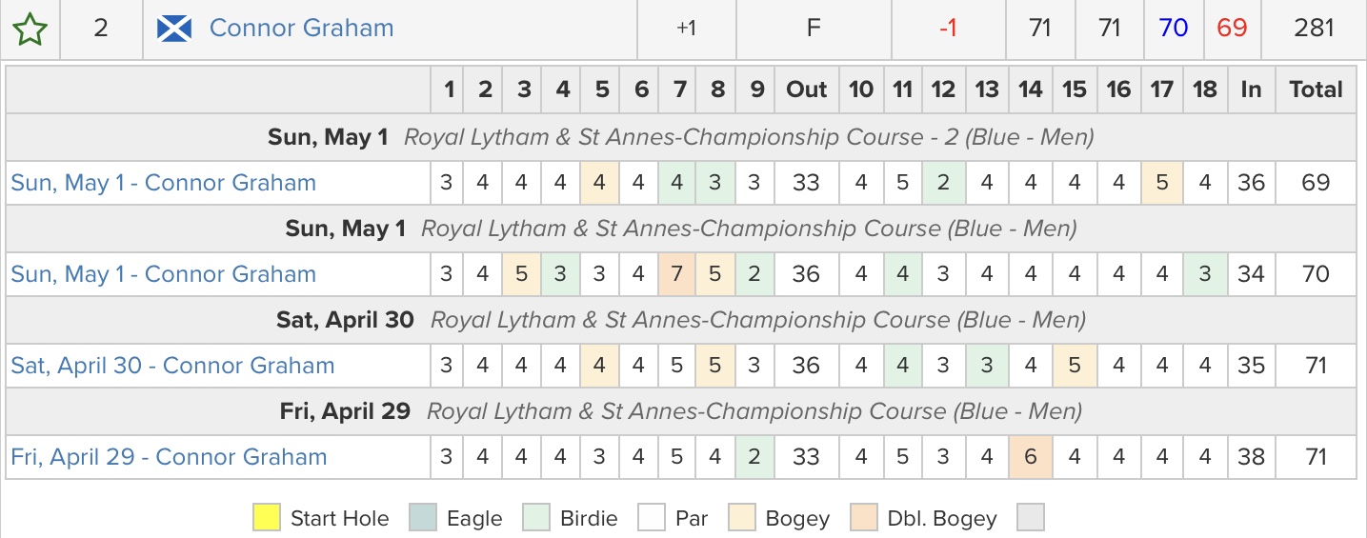Click the Birdie legend color swatch
The image size is (1367, 538).
pos(537,518)
